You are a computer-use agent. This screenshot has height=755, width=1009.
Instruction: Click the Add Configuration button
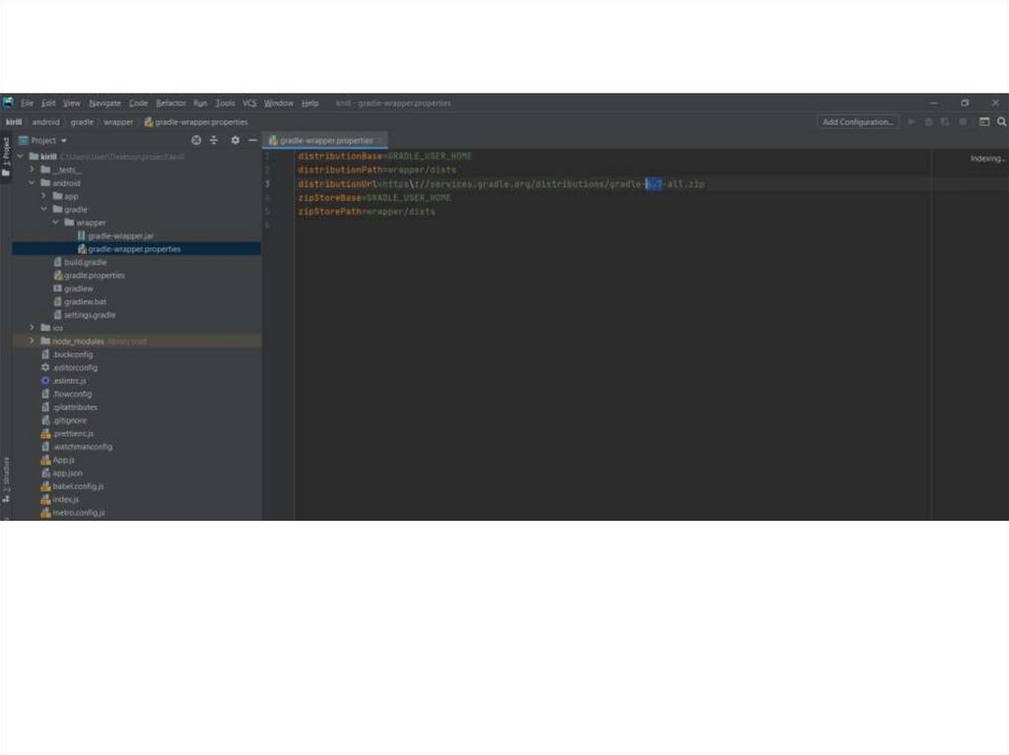(x=857, y=122)
